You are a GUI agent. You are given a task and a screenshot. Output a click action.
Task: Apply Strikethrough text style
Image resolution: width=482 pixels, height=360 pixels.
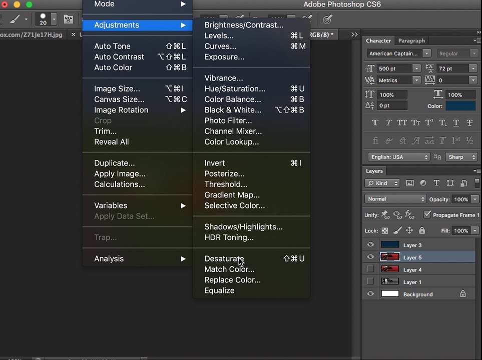click(469, 123)
